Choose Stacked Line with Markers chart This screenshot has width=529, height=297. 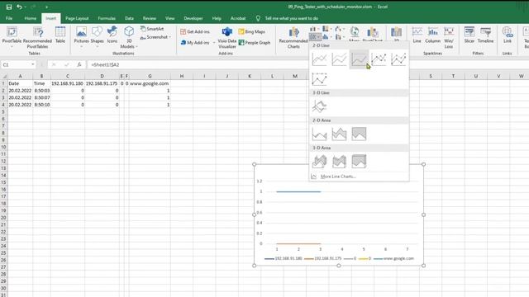(x=398, y=59)
